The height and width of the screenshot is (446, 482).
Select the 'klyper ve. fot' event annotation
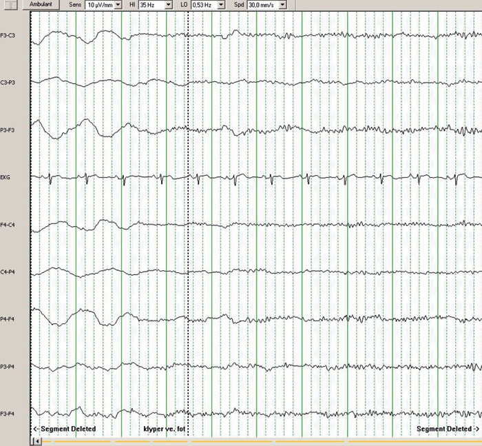click(165, 429)
